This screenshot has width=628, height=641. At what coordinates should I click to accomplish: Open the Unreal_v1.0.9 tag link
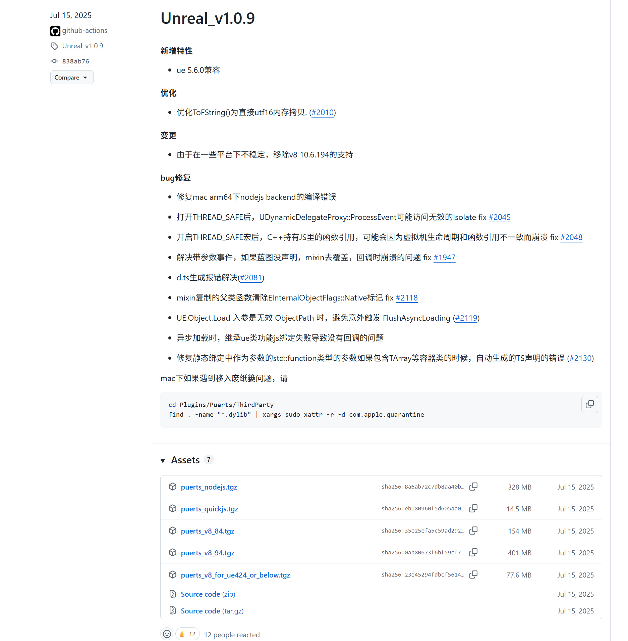[82, 46]
